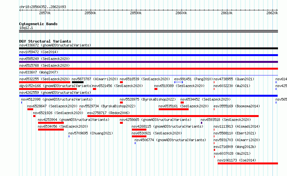Select nsv6593518 (Sedlazeck2020) label
The height and width of the screenshot is (176, 287).
pyautogui.click(x=226, y=120)
